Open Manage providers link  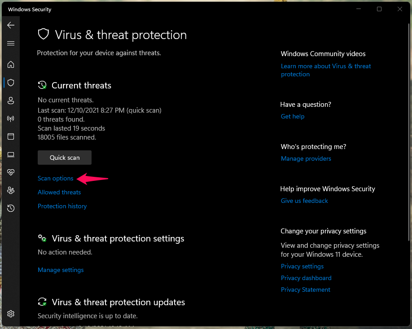[306, 158]
